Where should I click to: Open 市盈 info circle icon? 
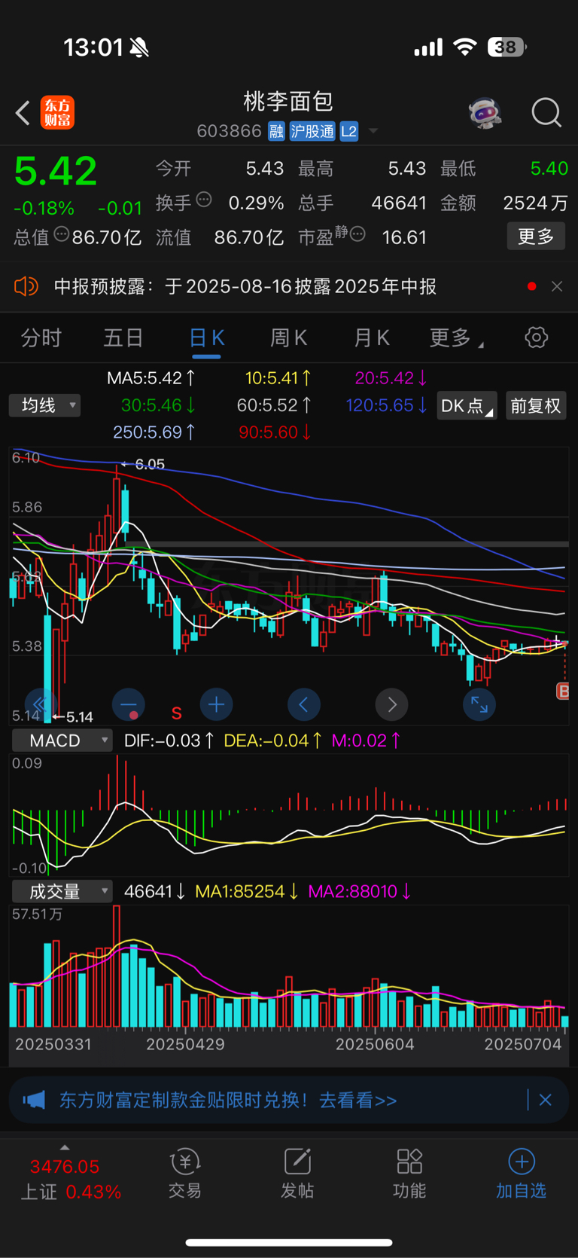(358, 234)
